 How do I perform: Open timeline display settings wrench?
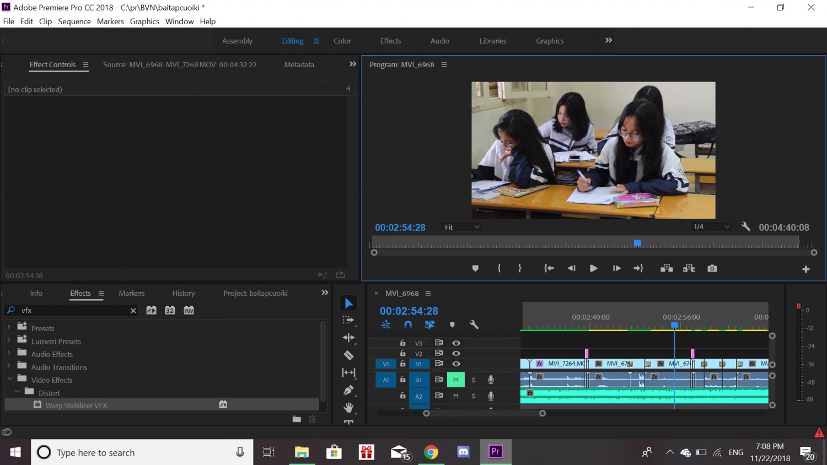point(474,325)
